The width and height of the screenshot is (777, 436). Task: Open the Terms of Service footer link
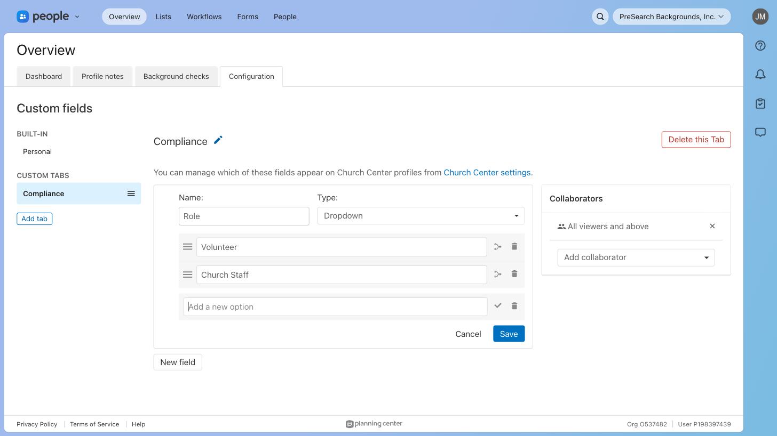coord(94,424)
